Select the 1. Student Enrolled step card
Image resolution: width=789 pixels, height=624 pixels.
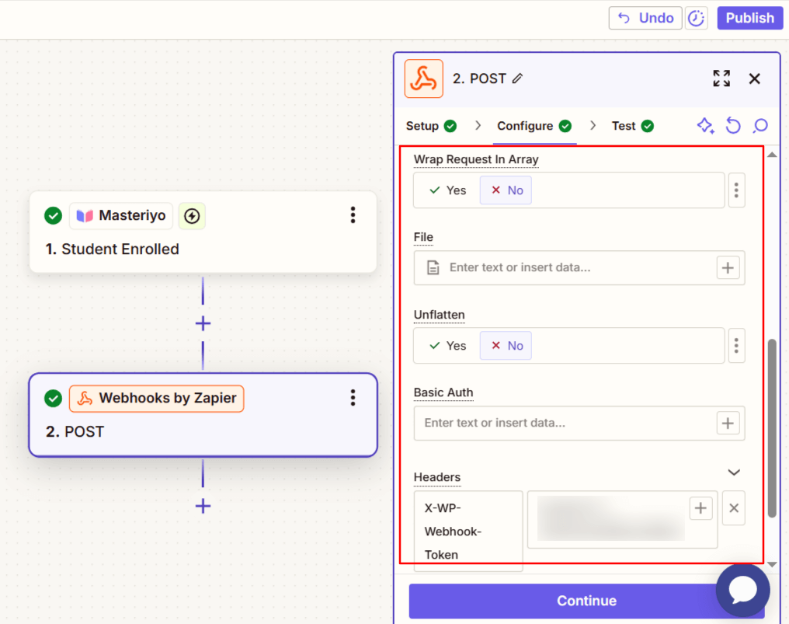pos(203,232)
